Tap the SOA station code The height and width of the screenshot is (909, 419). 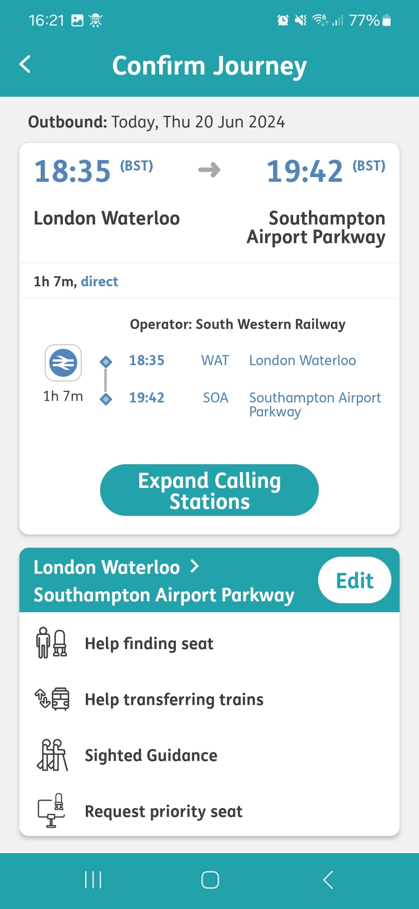216,398
